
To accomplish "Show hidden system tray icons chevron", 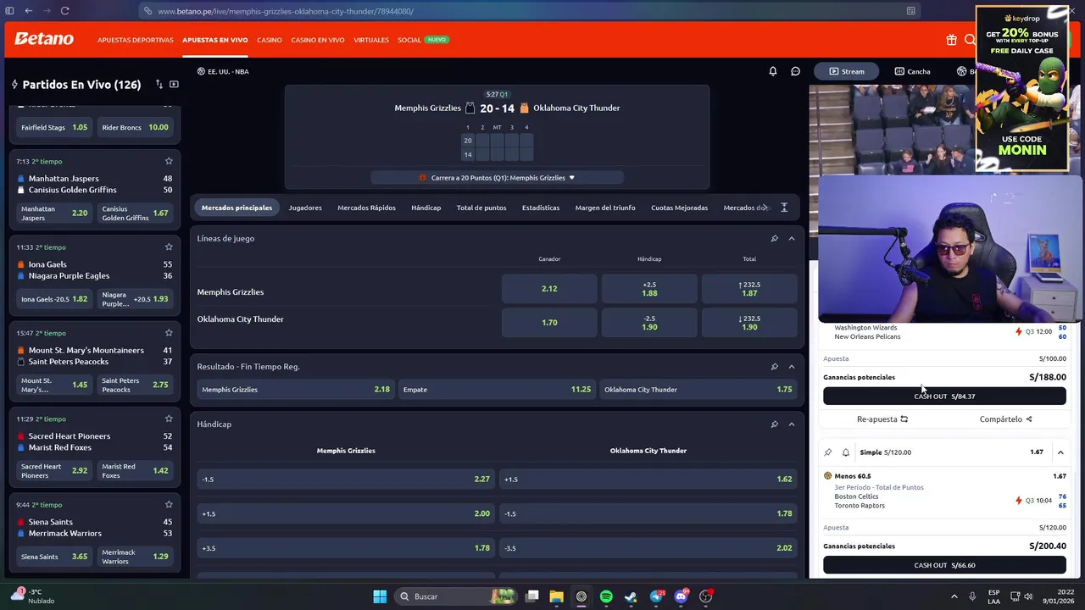I will pyautogui.click(x=954, y=596).
